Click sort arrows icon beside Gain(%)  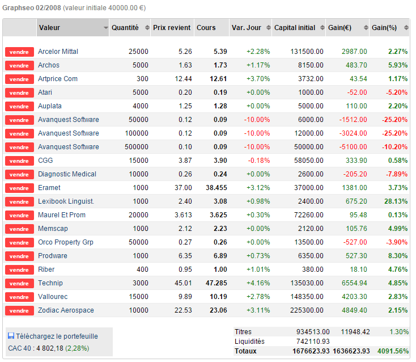[406, 28]
